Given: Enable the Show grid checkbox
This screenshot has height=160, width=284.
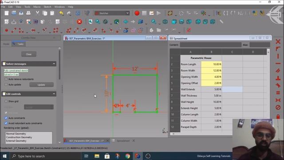Looking at the screenshot, I should pos(6,101).
